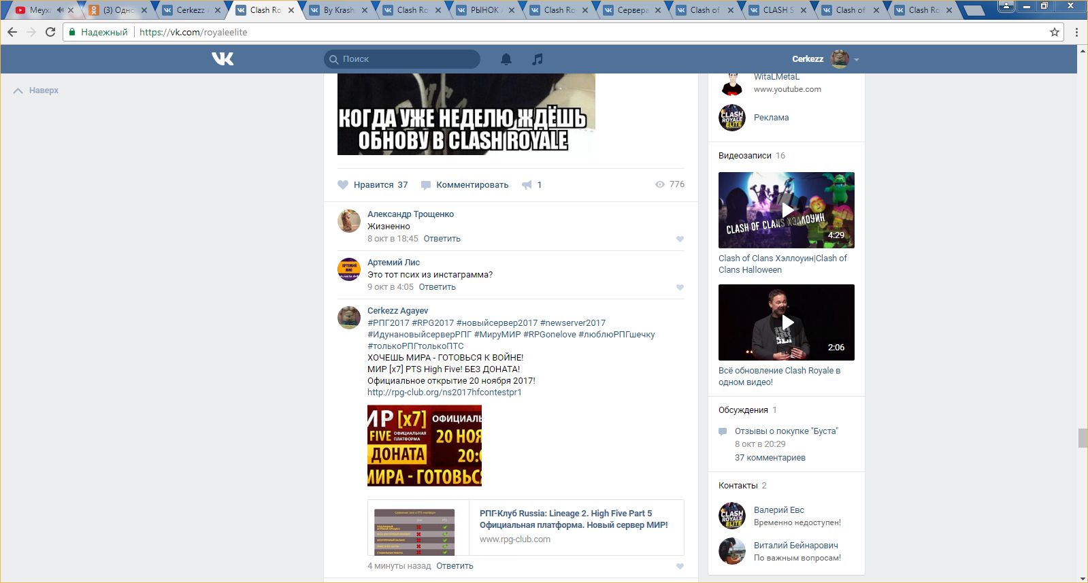Switch to the CLASH S tab

(779, 10)
